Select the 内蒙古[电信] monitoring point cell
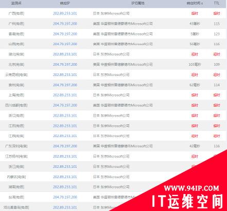The image size is (227, 211). [x=16, y=177]
